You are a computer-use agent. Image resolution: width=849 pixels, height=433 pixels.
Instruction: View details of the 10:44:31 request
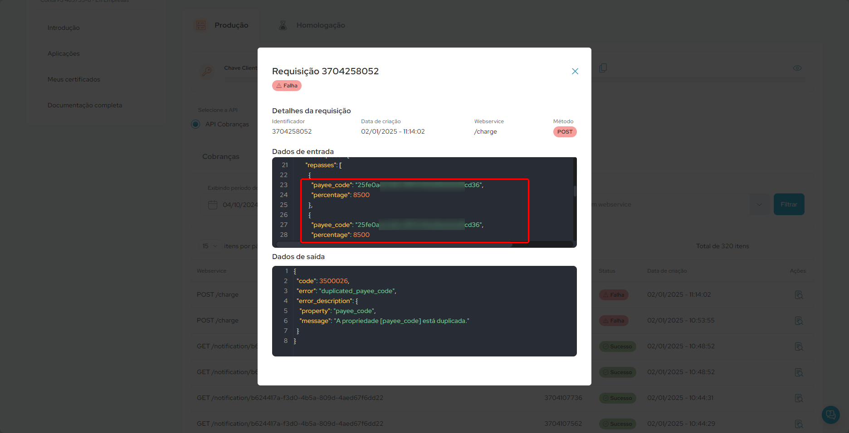tap(799, 398)
